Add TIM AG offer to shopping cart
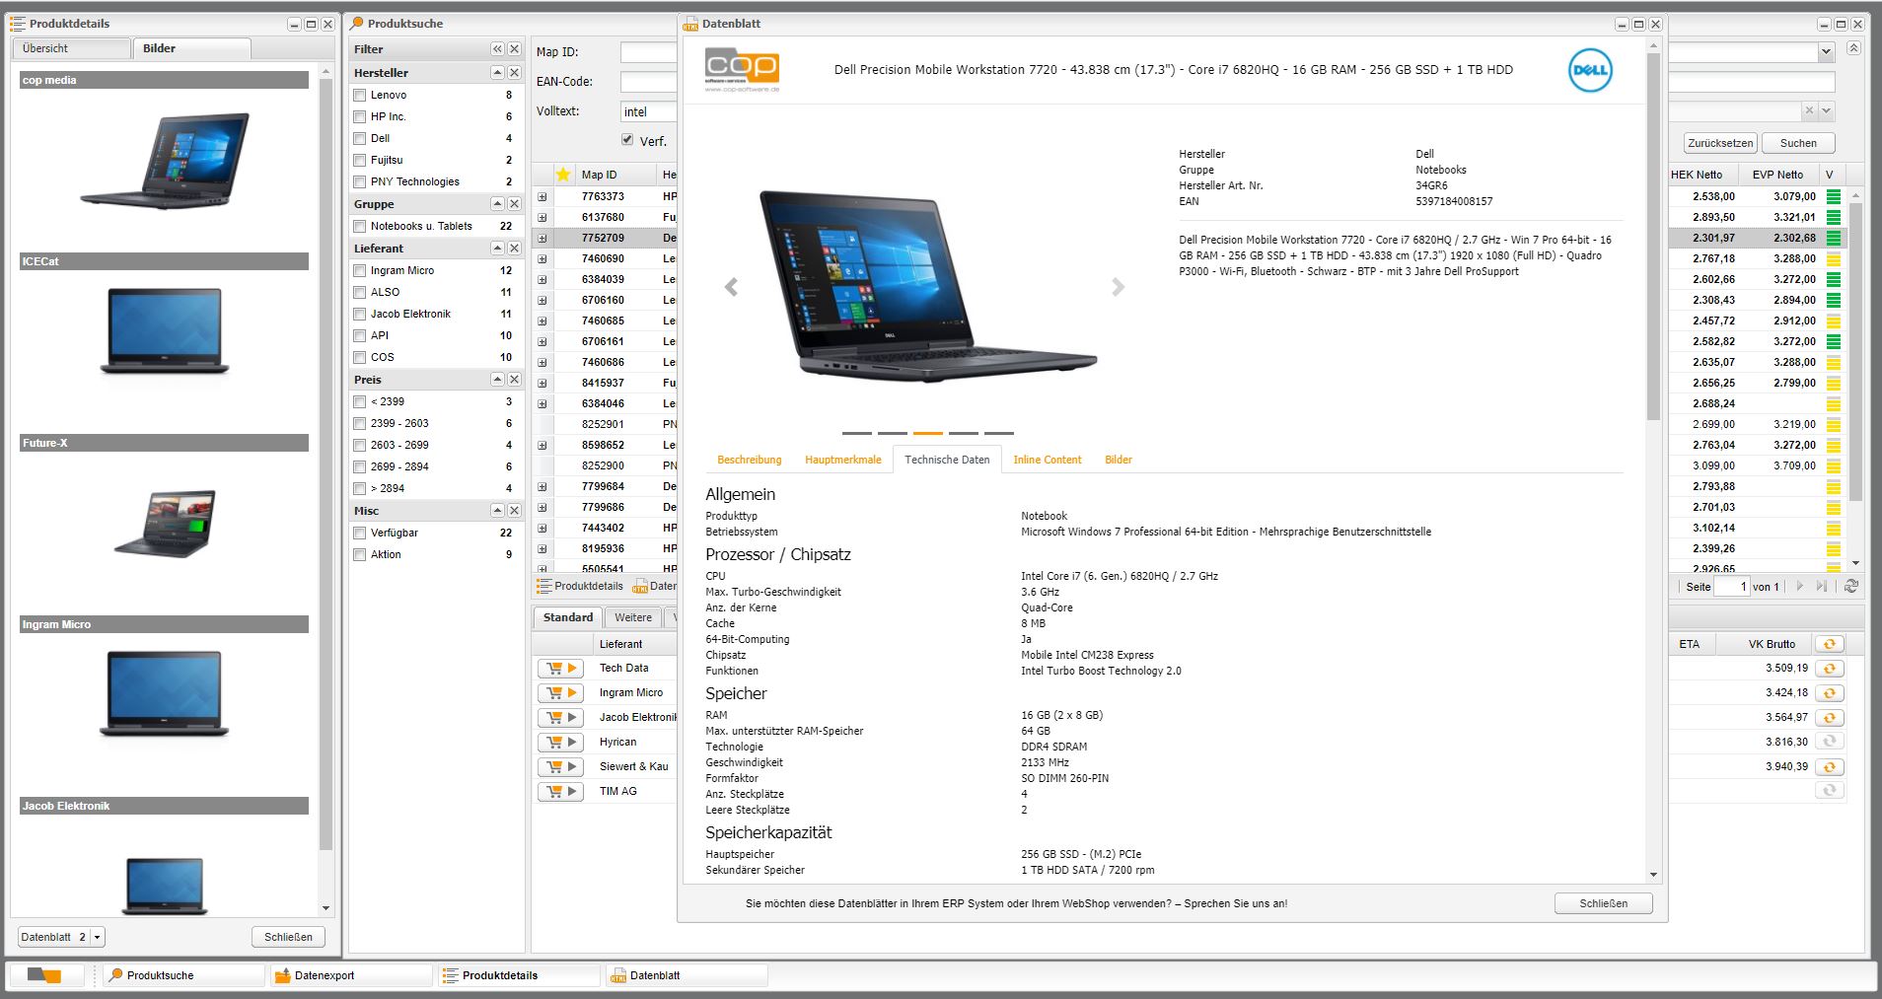 (560, 792)
